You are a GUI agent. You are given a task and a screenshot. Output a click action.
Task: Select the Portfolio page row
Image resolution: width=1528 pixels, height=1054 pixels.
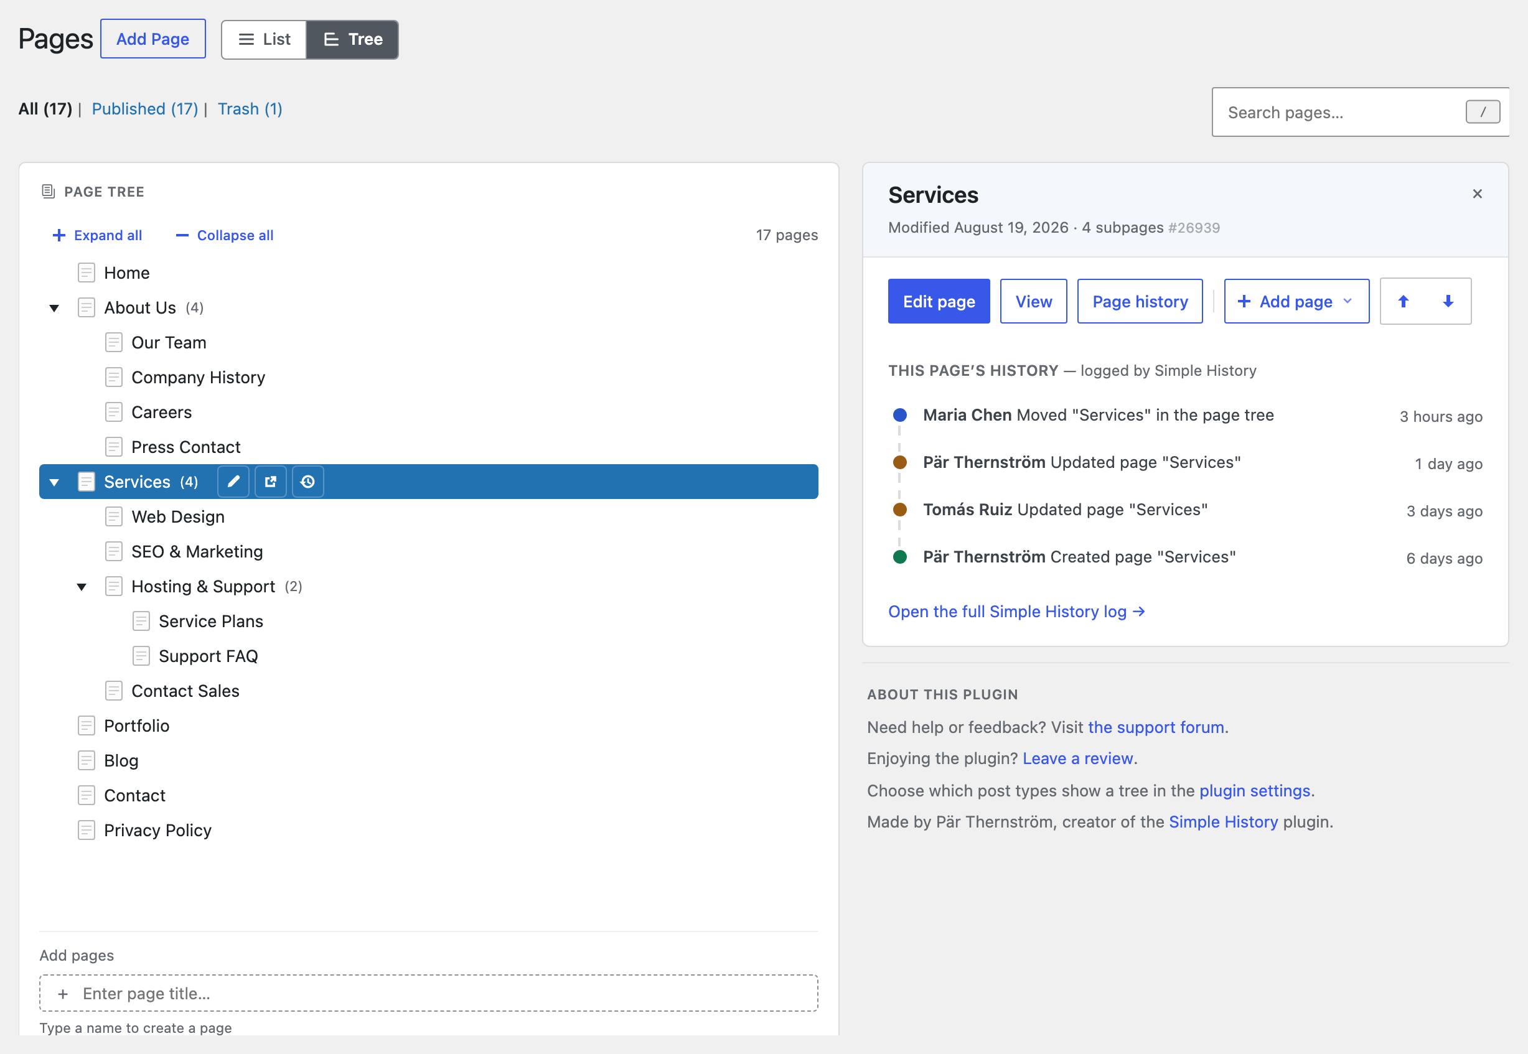pos(428,725)
